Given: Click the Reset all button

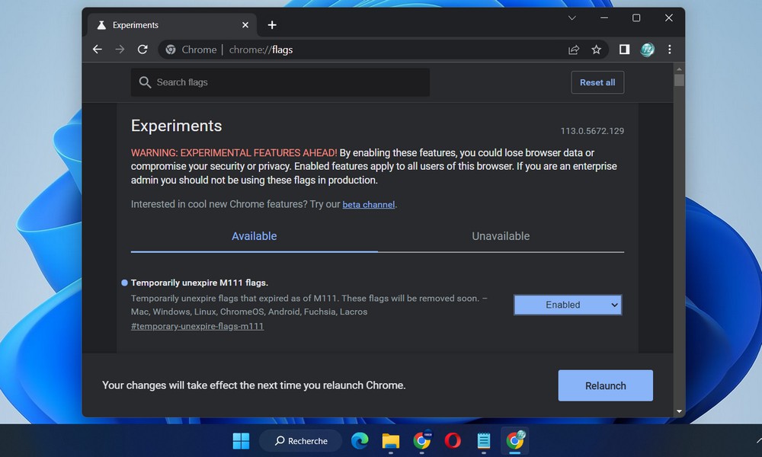Looking at the screenshot, I should click(597, 82).
